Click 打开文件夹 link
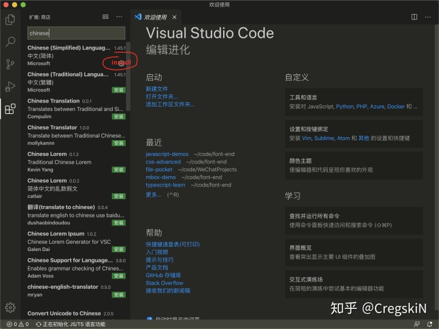Screen dimensions: 439x329 [162, 96]
